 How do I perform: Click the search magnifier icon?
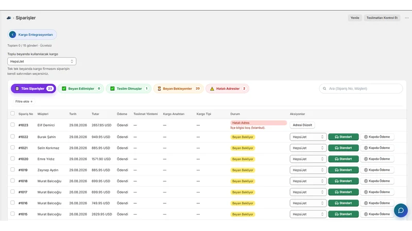(x=324, y=88)
